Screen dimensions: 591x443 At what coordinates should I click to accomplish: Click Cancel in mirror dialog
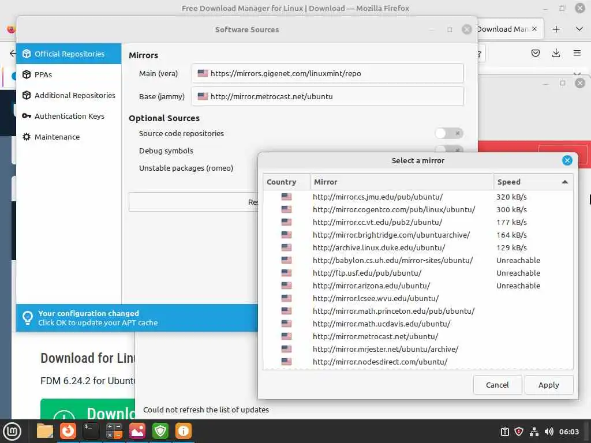coord(497,385)
